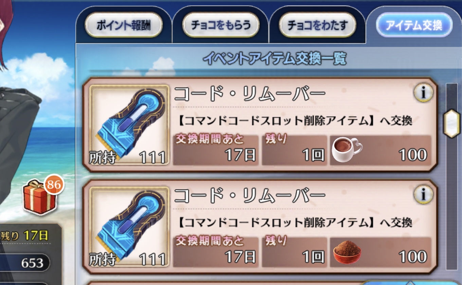
Task: Tap the イベントアイテム交換一覧 header
Action: 274,59
